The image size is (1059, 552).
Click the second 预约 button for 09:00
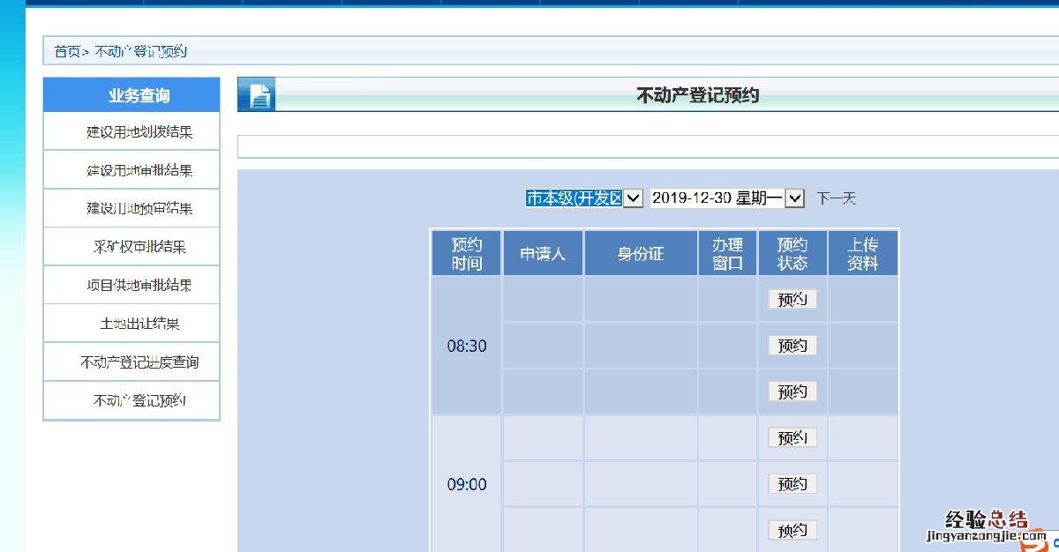(792, 484)
